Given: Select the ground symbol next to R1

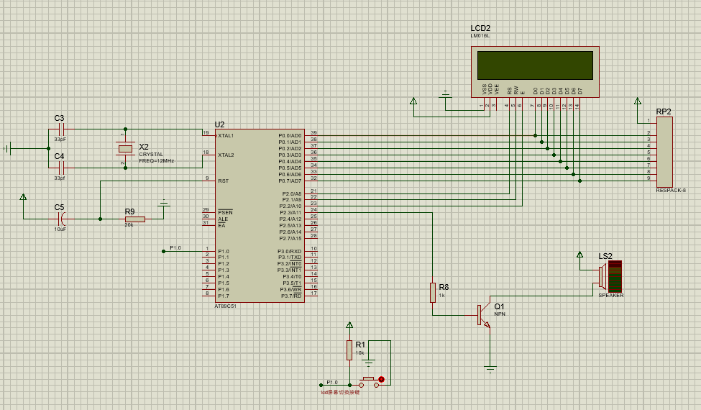Looking at the screenshot, I should point(370,363).
